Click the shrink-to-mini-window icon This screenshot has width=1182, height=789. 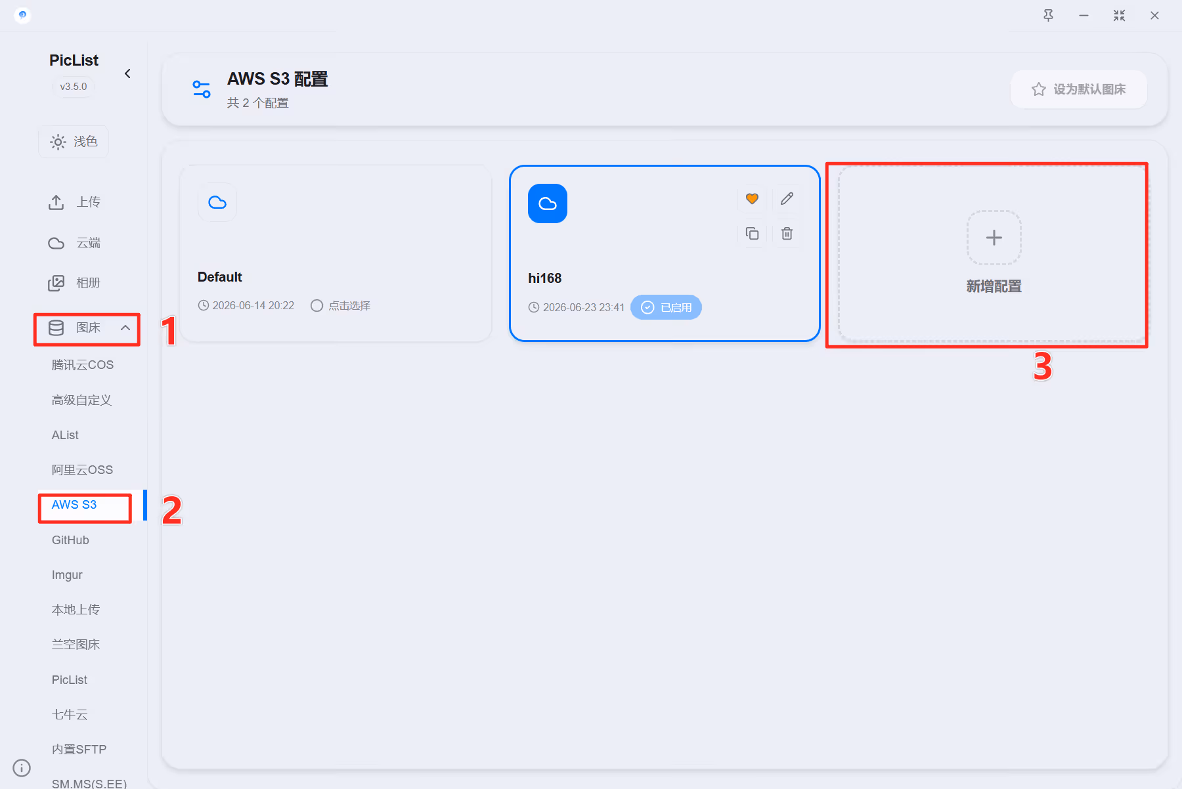point(1120,15)
